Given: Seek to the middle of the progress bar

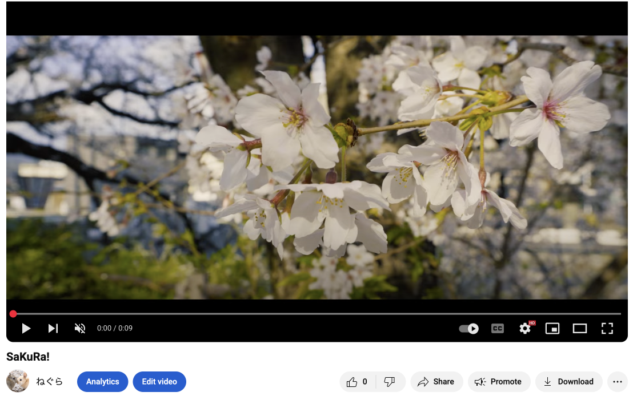Looking at the screenshot, I should [x=317, y=314].
